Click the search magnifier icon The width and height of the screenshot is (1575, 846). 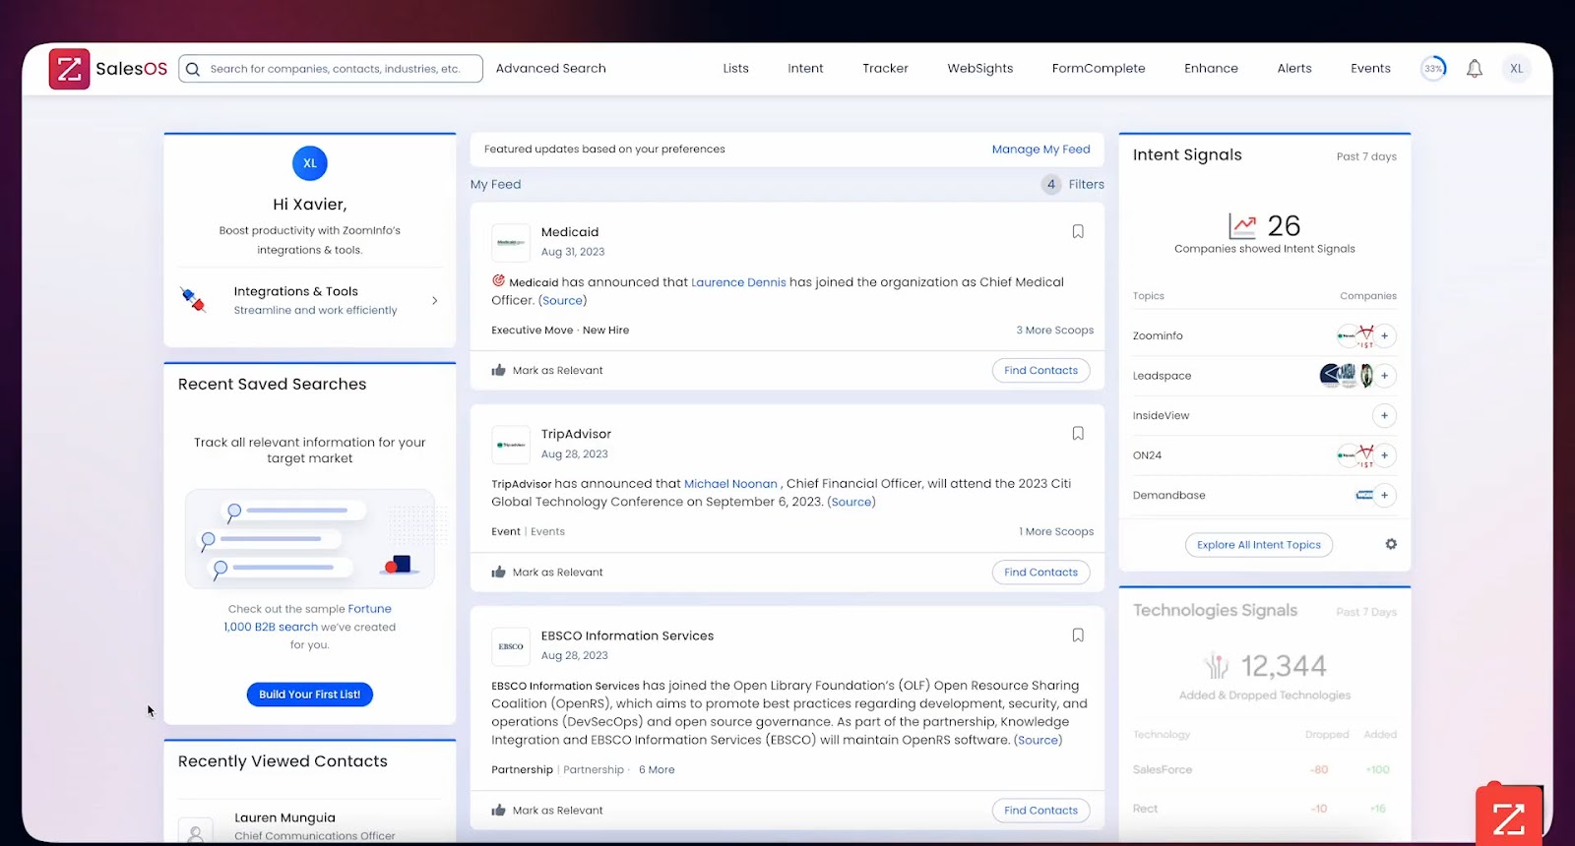[x=193, y=69]
